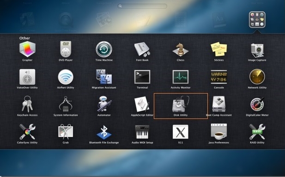Launch the Console app
The width and height of the screenshot is (285, 177).
pos(219,77)
